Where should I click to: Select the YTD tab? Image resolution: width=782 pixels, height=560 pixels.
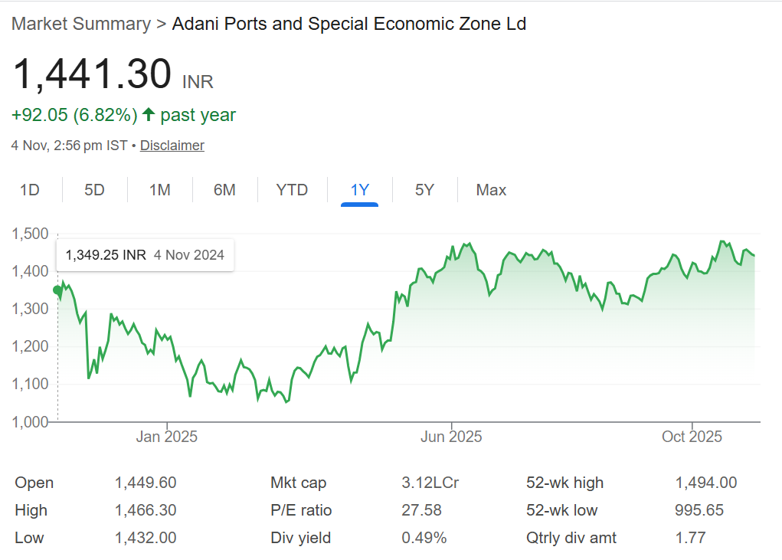click(292, 190)
